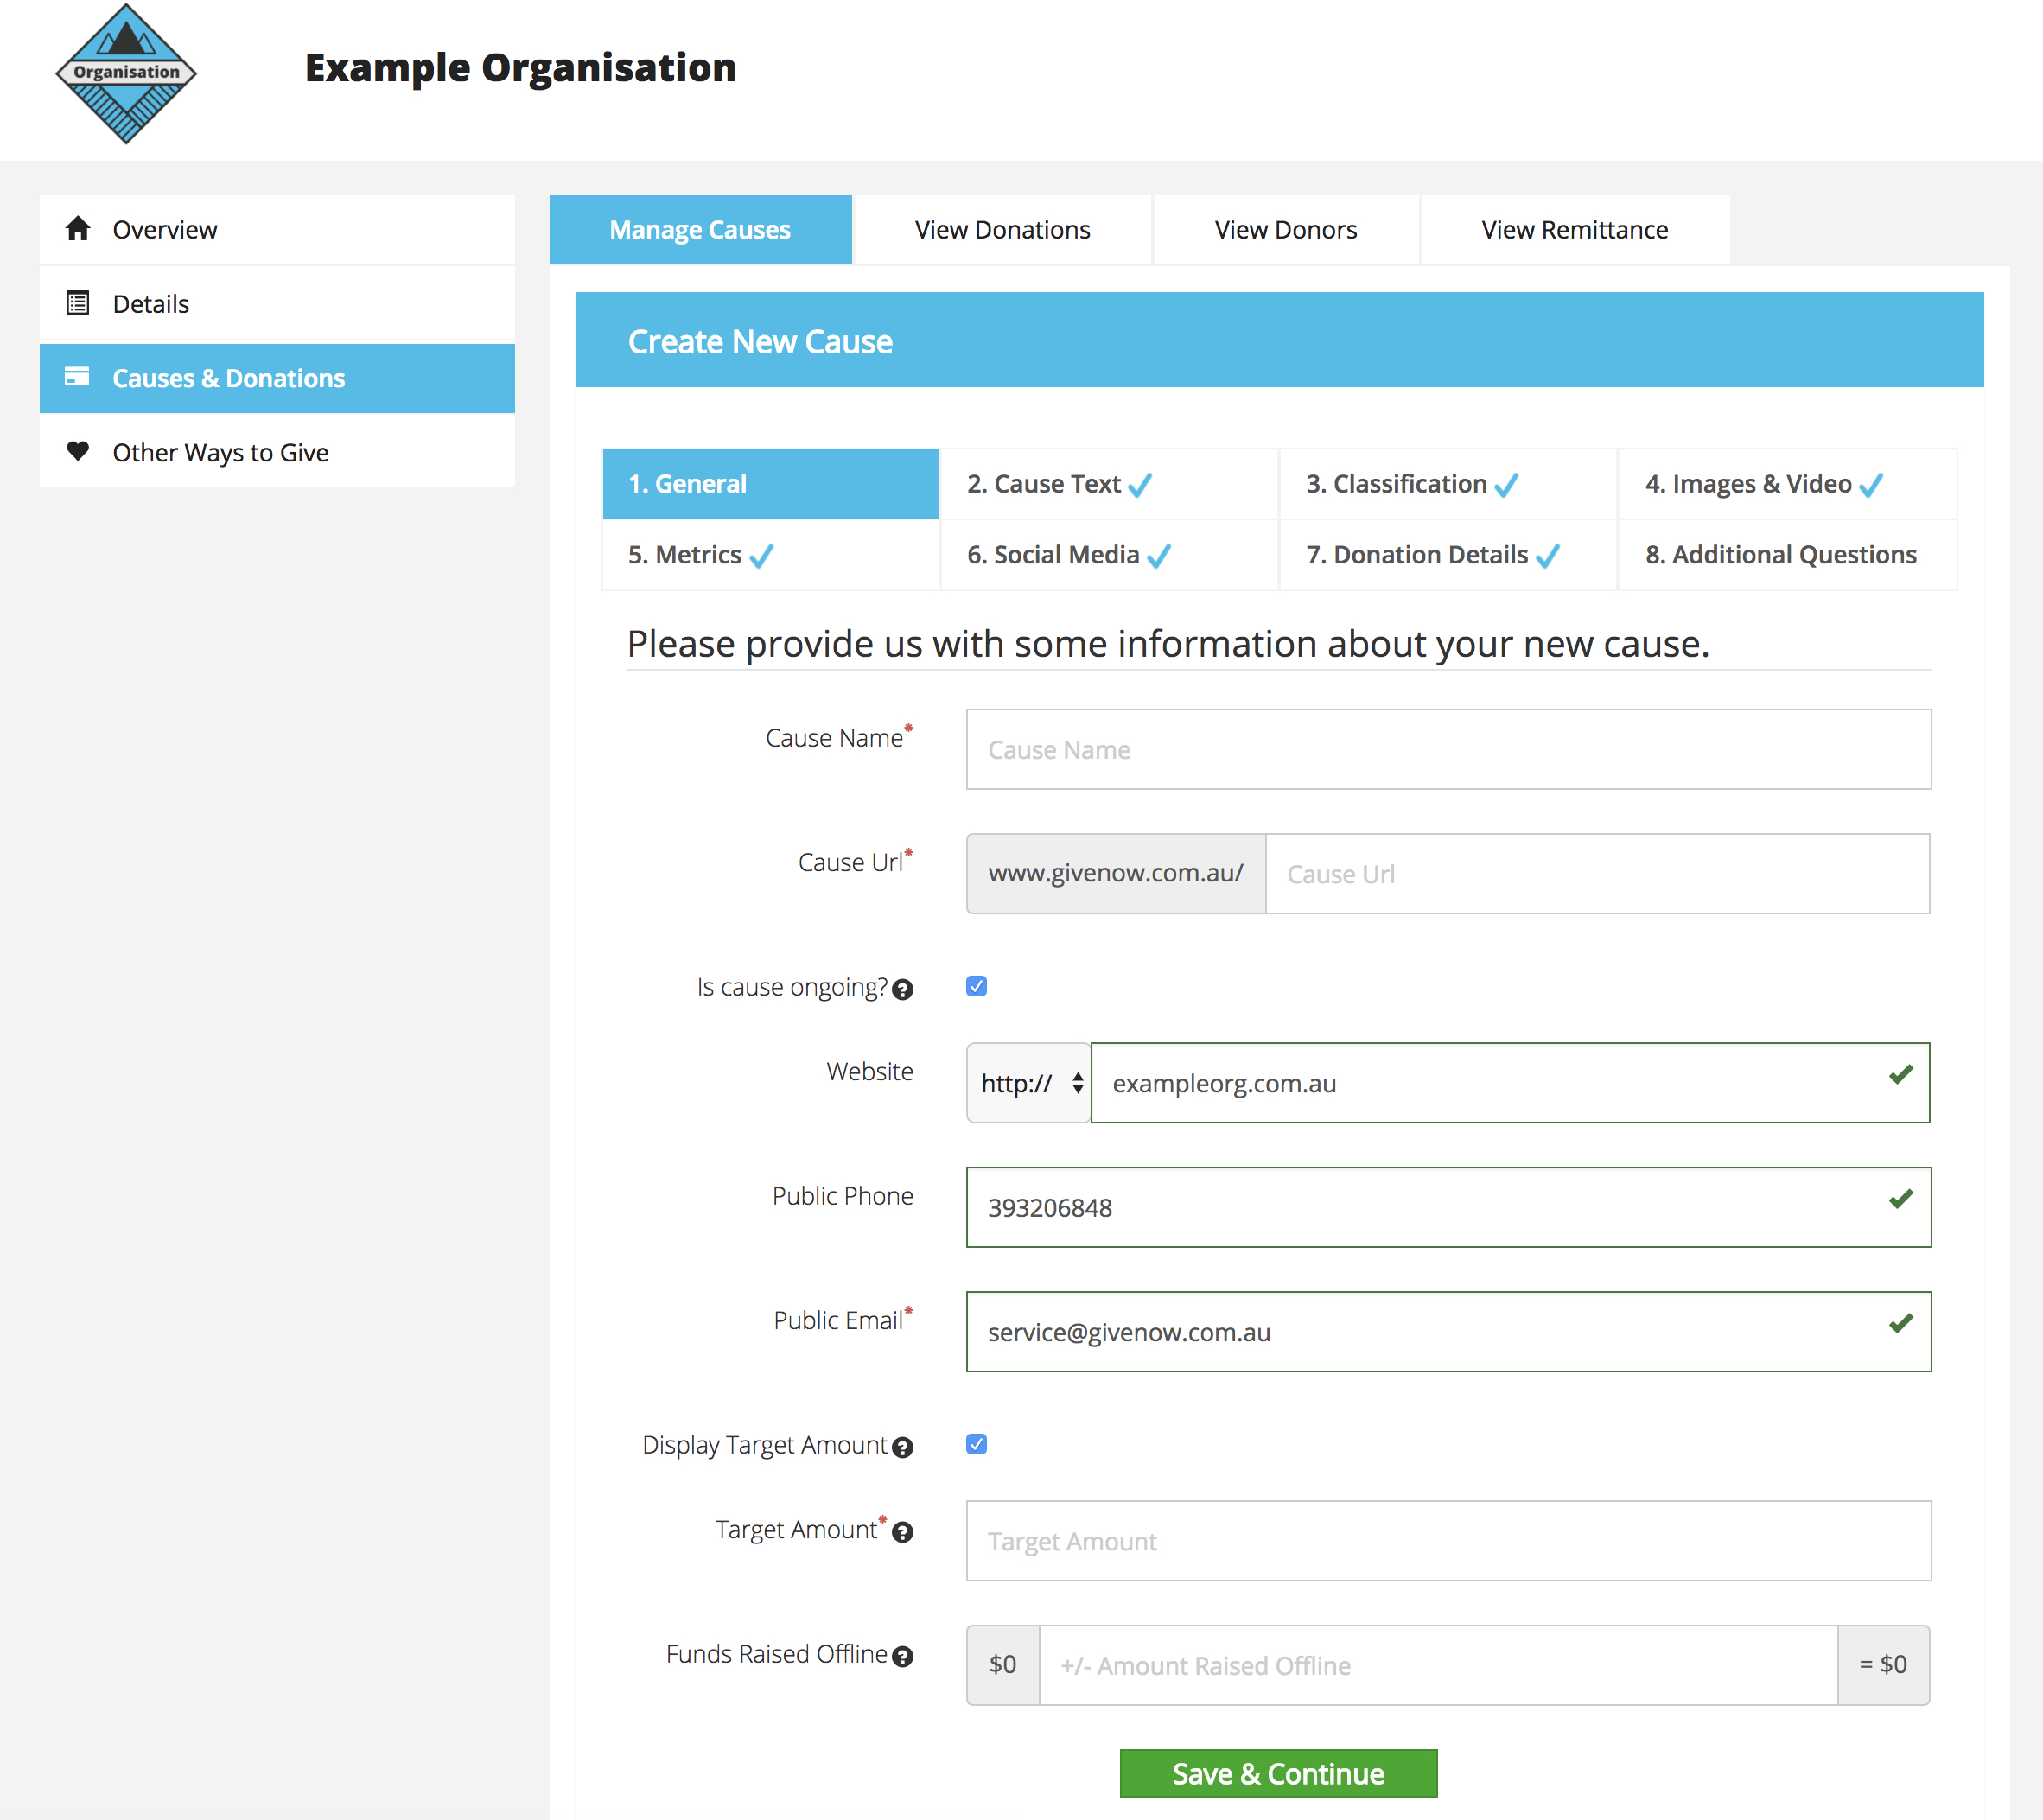Go to step 7. Donation Details
2043x1820 pixels.
click(x=1448, y=555)
